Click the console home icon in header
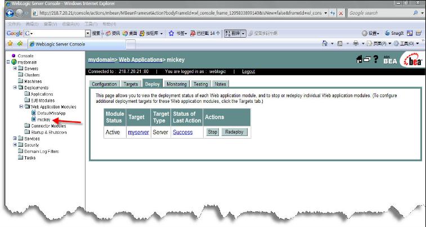Screen dimensions: 426x227 pos(359,60)
